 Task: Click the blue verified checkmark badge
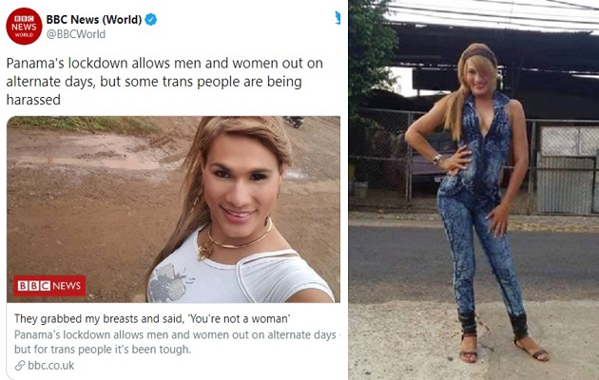[151, 19]
